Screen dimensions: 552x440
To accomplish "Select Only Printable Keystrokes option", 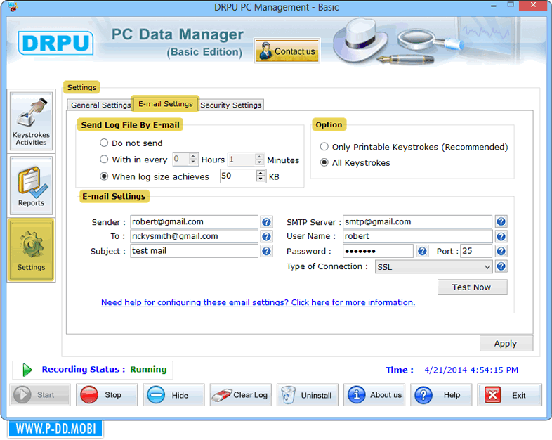I will click(324, 146).
